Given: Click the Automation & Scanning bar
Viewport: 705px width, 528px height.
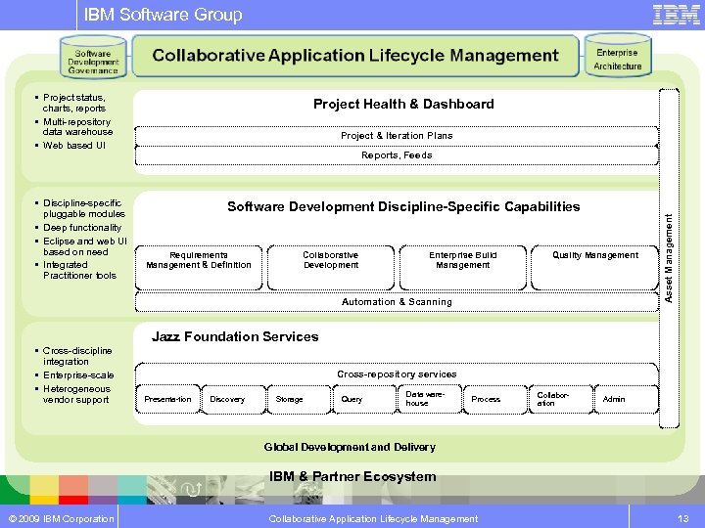Looking at the screenshot, I should coord(397,302).
